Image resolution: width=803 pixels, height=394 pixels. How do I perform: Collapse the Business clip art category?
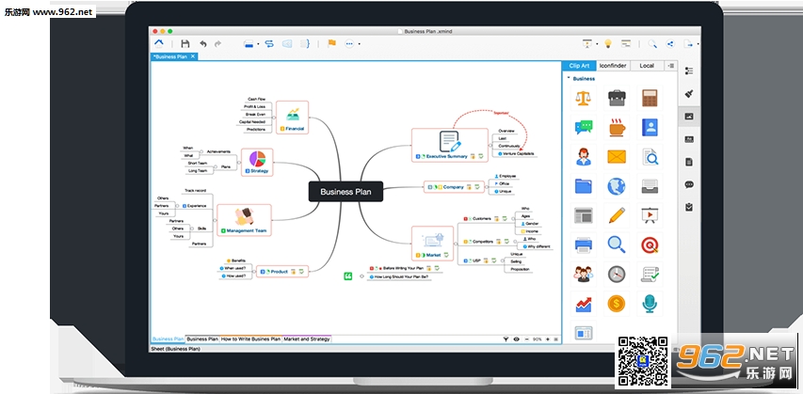coord(569,78)
